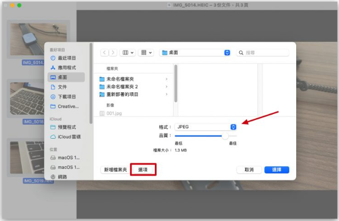339x221 pixels.
Task: Select IMG_5018 thumbnail in Preview sidebar
Action: click(27, 99)
